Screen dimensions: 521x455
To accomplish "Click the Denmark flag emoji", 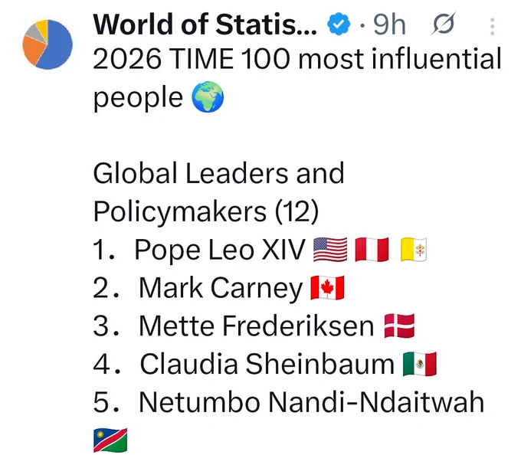I will (x=399, y=326).
